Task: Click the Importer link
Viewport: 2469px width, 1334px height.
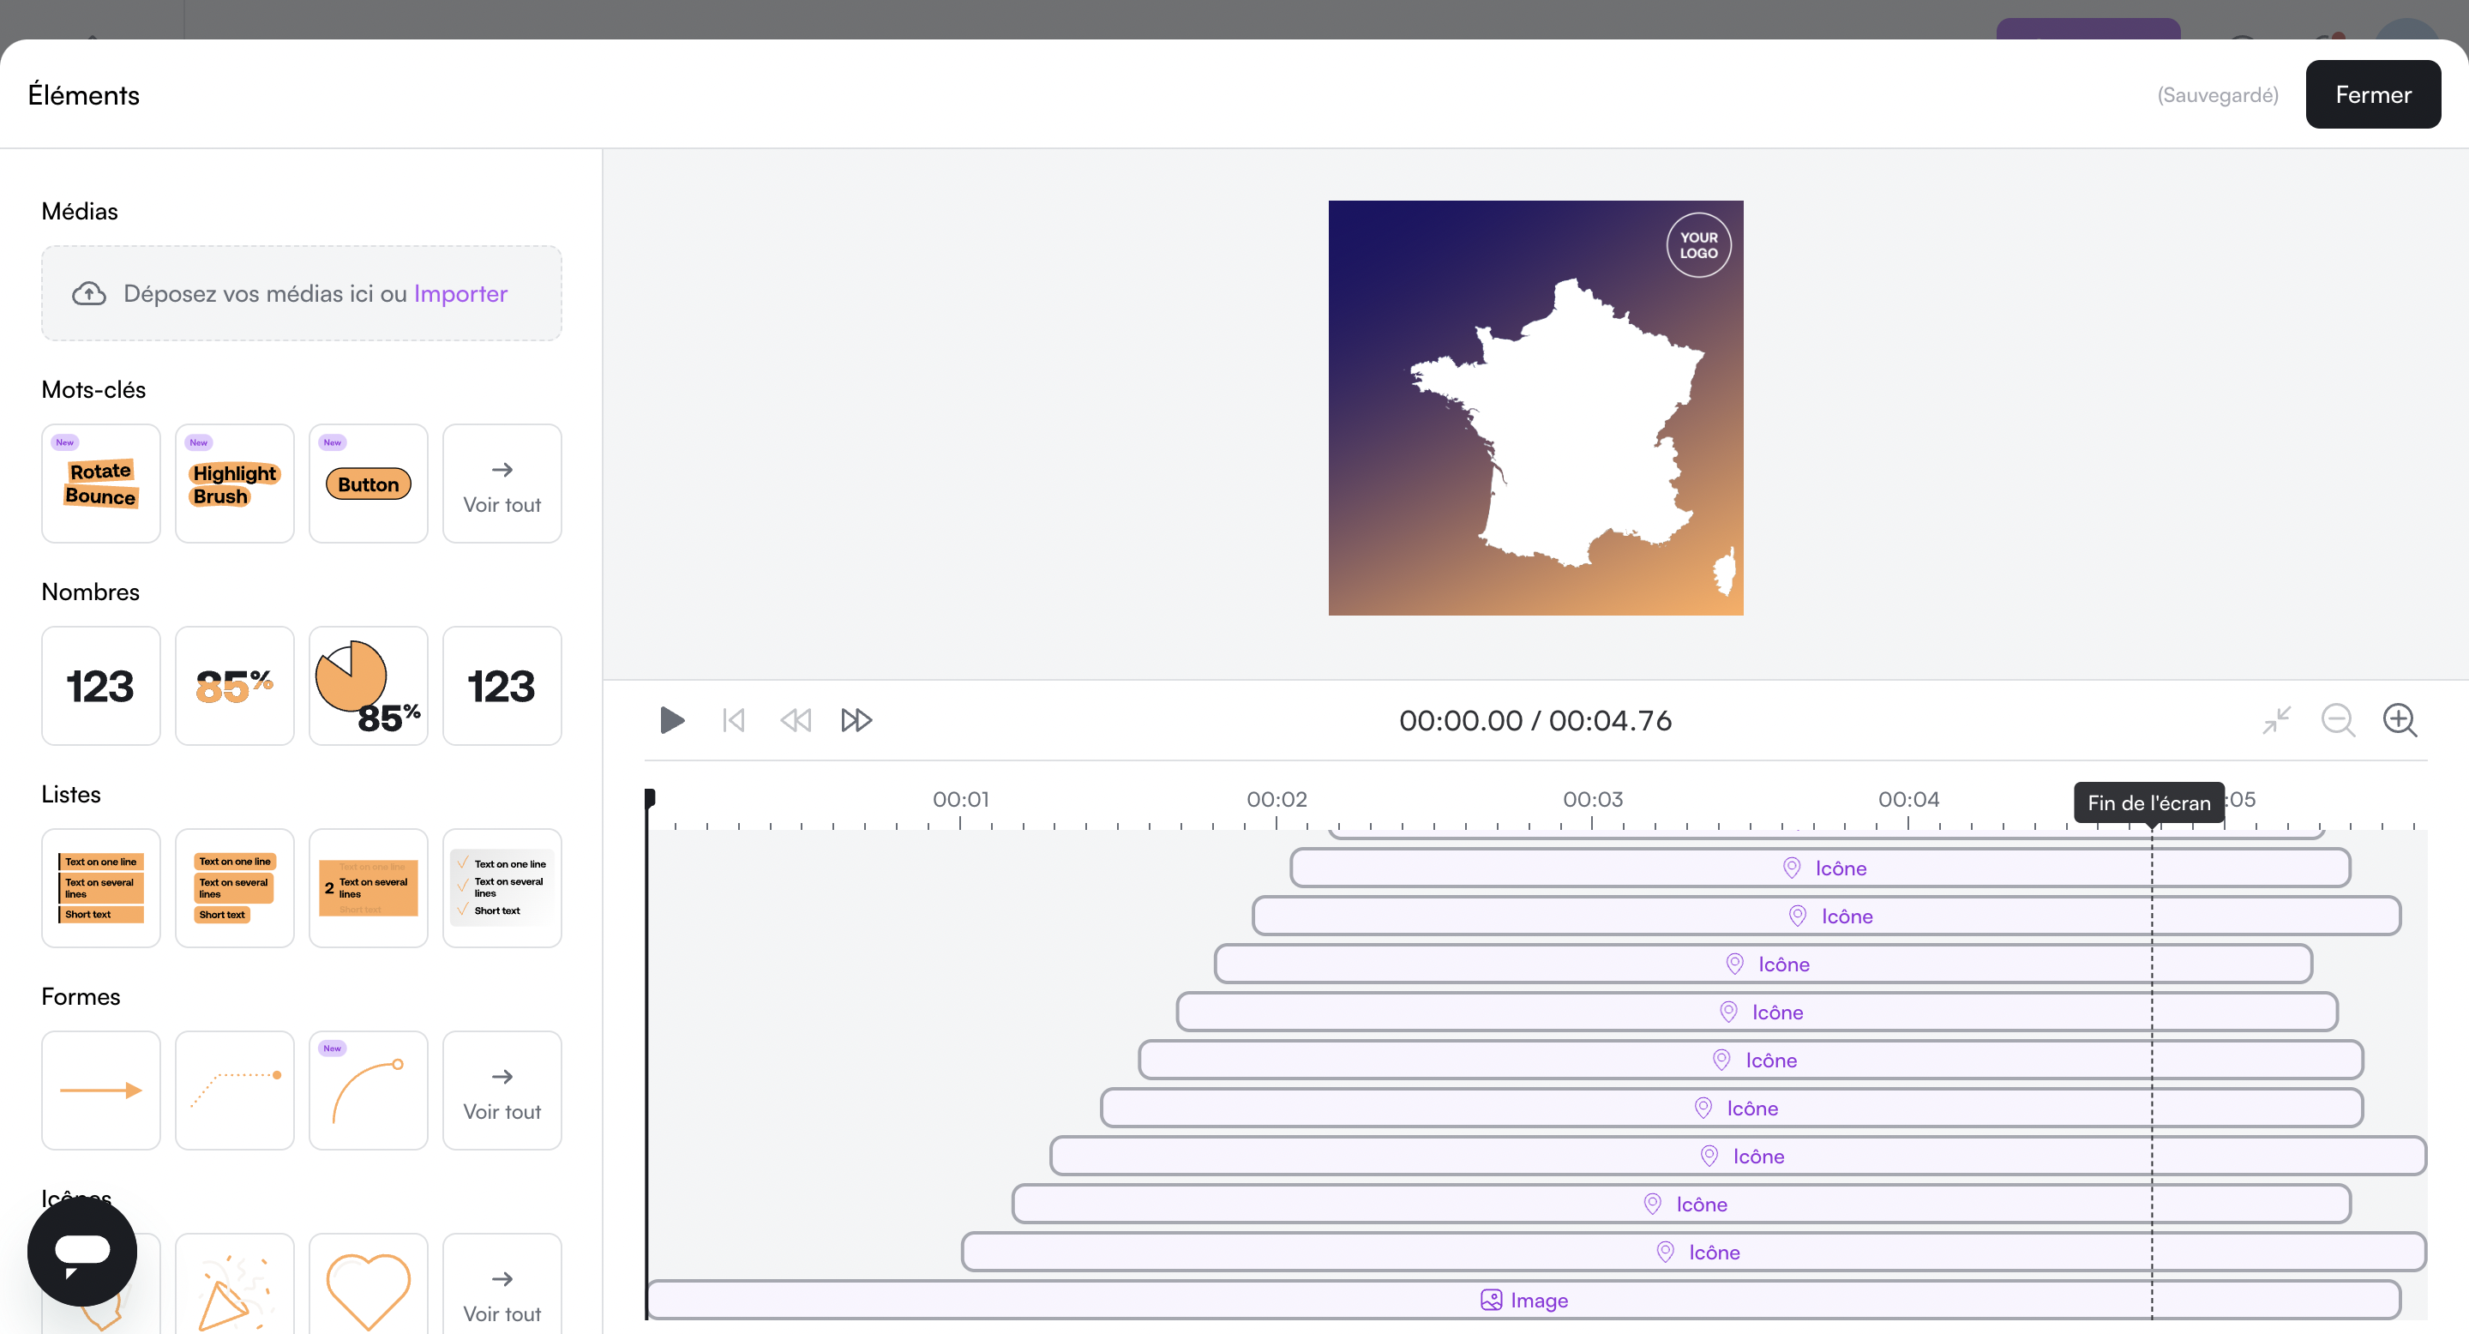Action: click(460, 293)
